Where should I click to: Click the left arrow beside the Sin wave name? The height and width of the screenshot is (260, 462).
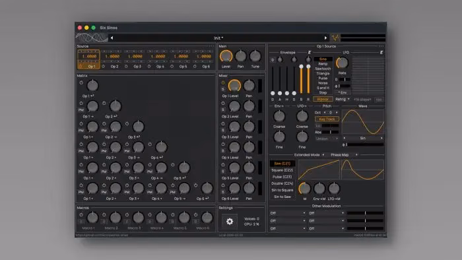coord(345,138)
